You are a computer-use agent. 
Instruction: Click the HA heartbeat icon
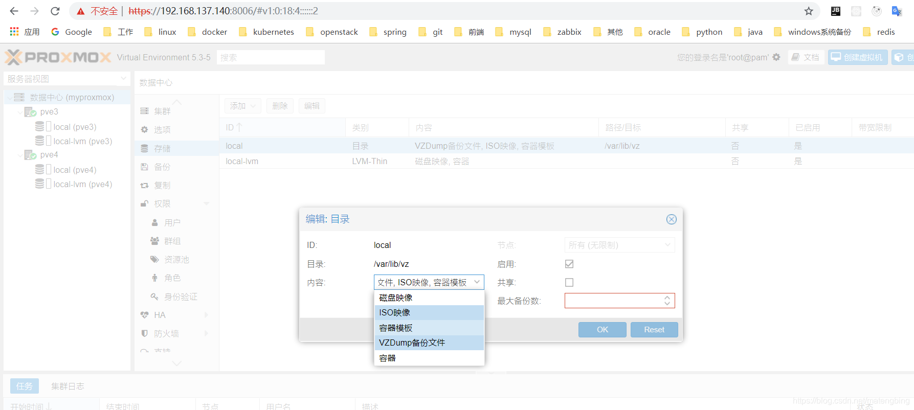144,315
